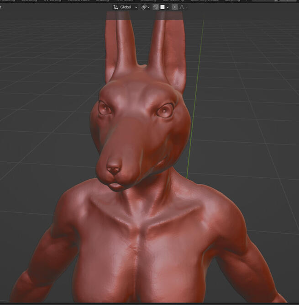This screenshot has height=305, width=299.
Task: Toggle the snap magnet button
Action: click(156, 7)
